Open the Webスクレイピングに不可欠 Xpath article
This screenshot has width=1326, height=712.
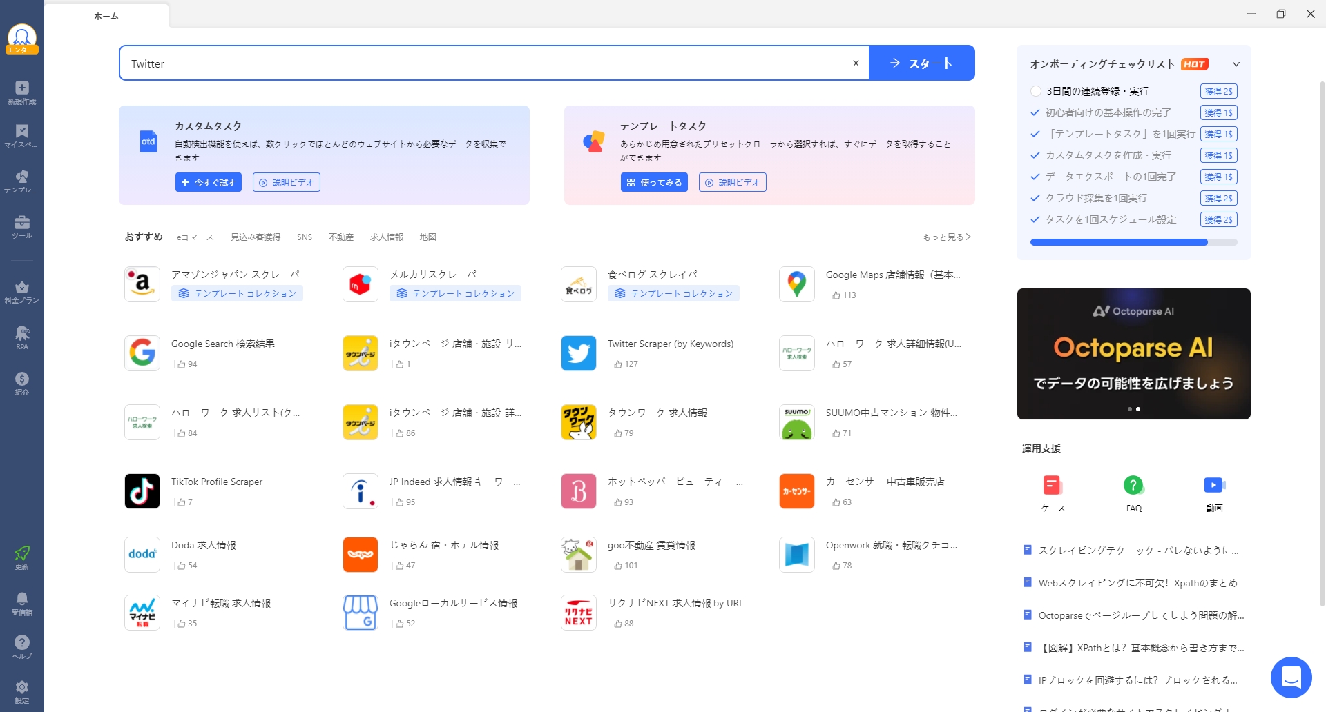tap(1138, 583)
